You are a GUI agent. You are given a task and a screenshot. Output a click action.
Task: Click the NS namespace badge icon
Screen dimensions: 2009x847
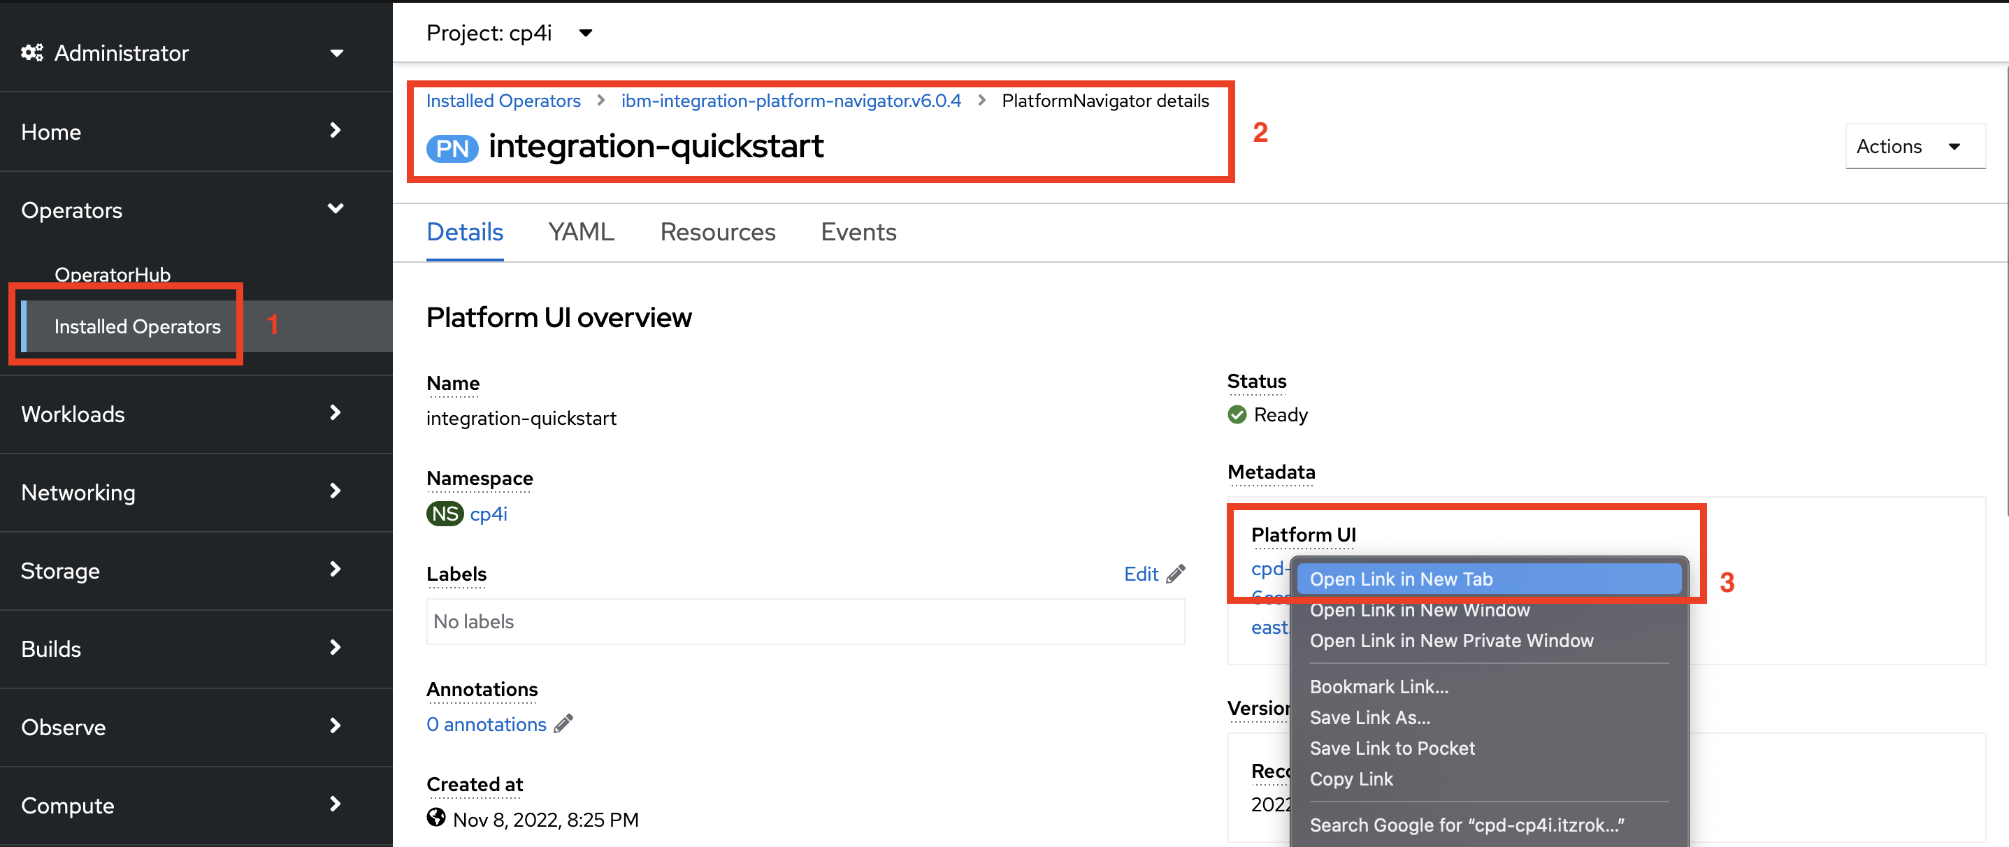coord(445,514)
